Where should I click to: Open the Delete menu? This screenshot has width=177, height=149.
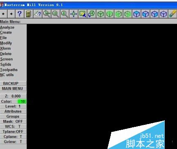pos(6,54)
